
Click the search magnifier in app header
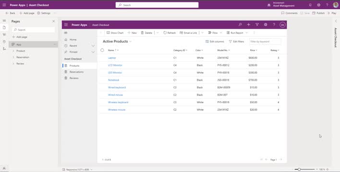pos(240,25)
